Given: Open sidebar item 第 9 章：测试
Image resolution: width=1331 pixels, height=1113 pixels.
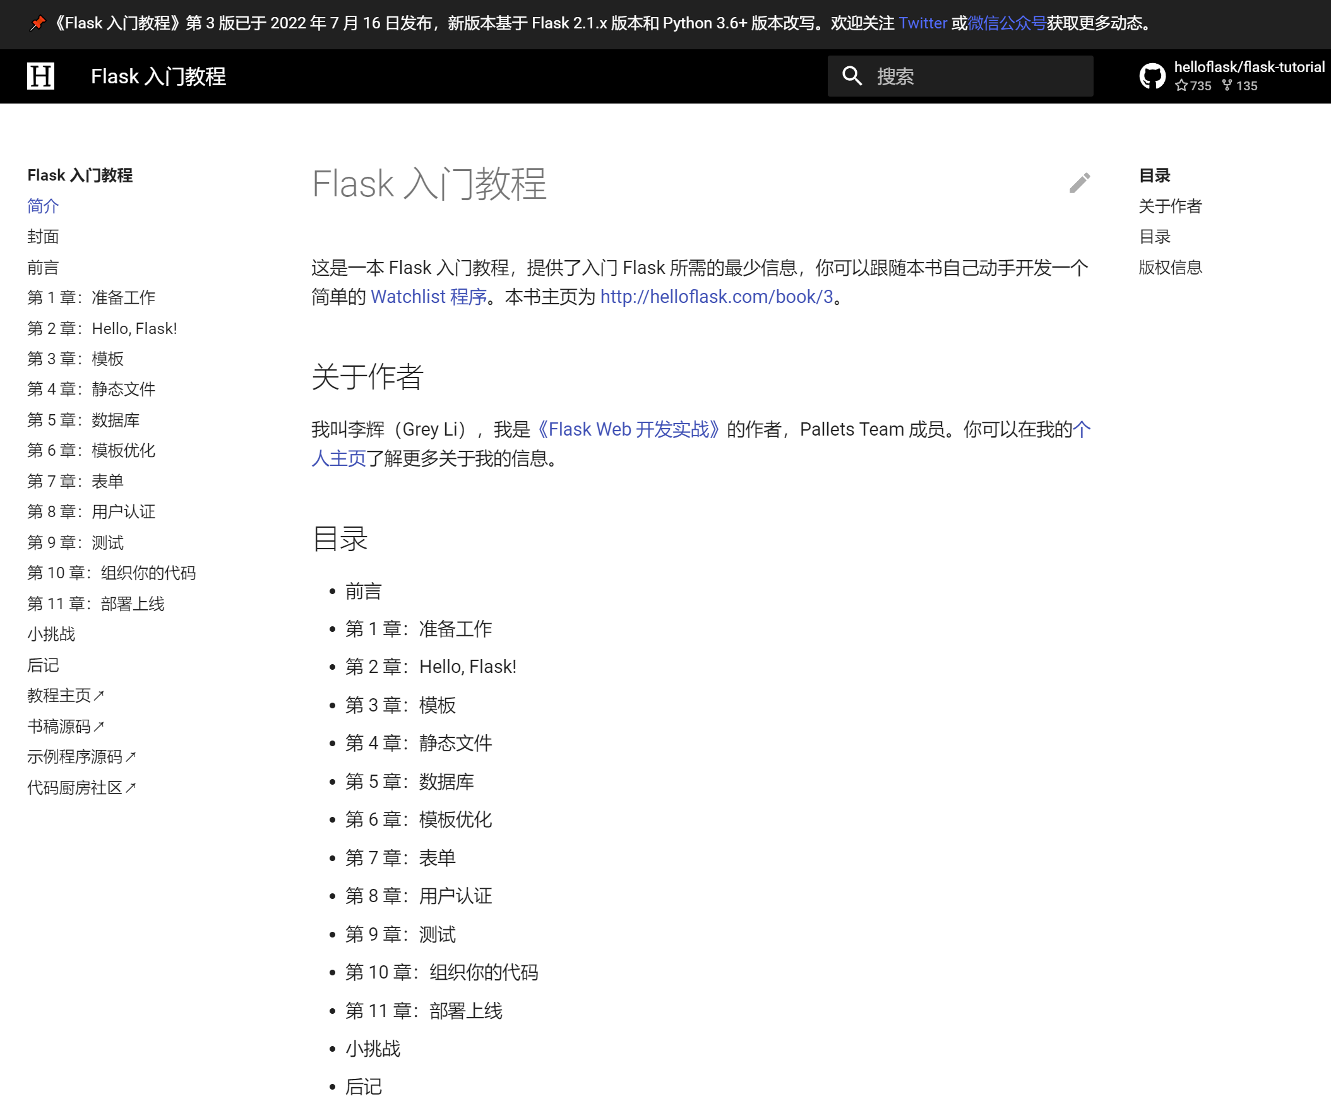Looking at the screenshot, I should 75,542.
